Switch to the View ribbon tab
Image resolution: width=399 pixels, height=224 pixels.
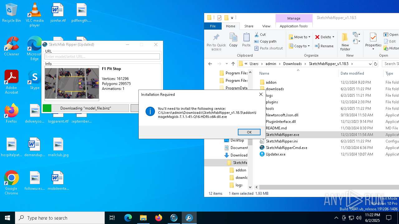tap(266, 26)
